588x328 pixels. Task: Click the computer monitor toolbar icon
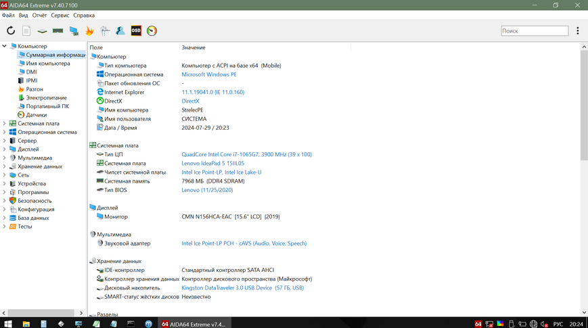coord(74,30)
